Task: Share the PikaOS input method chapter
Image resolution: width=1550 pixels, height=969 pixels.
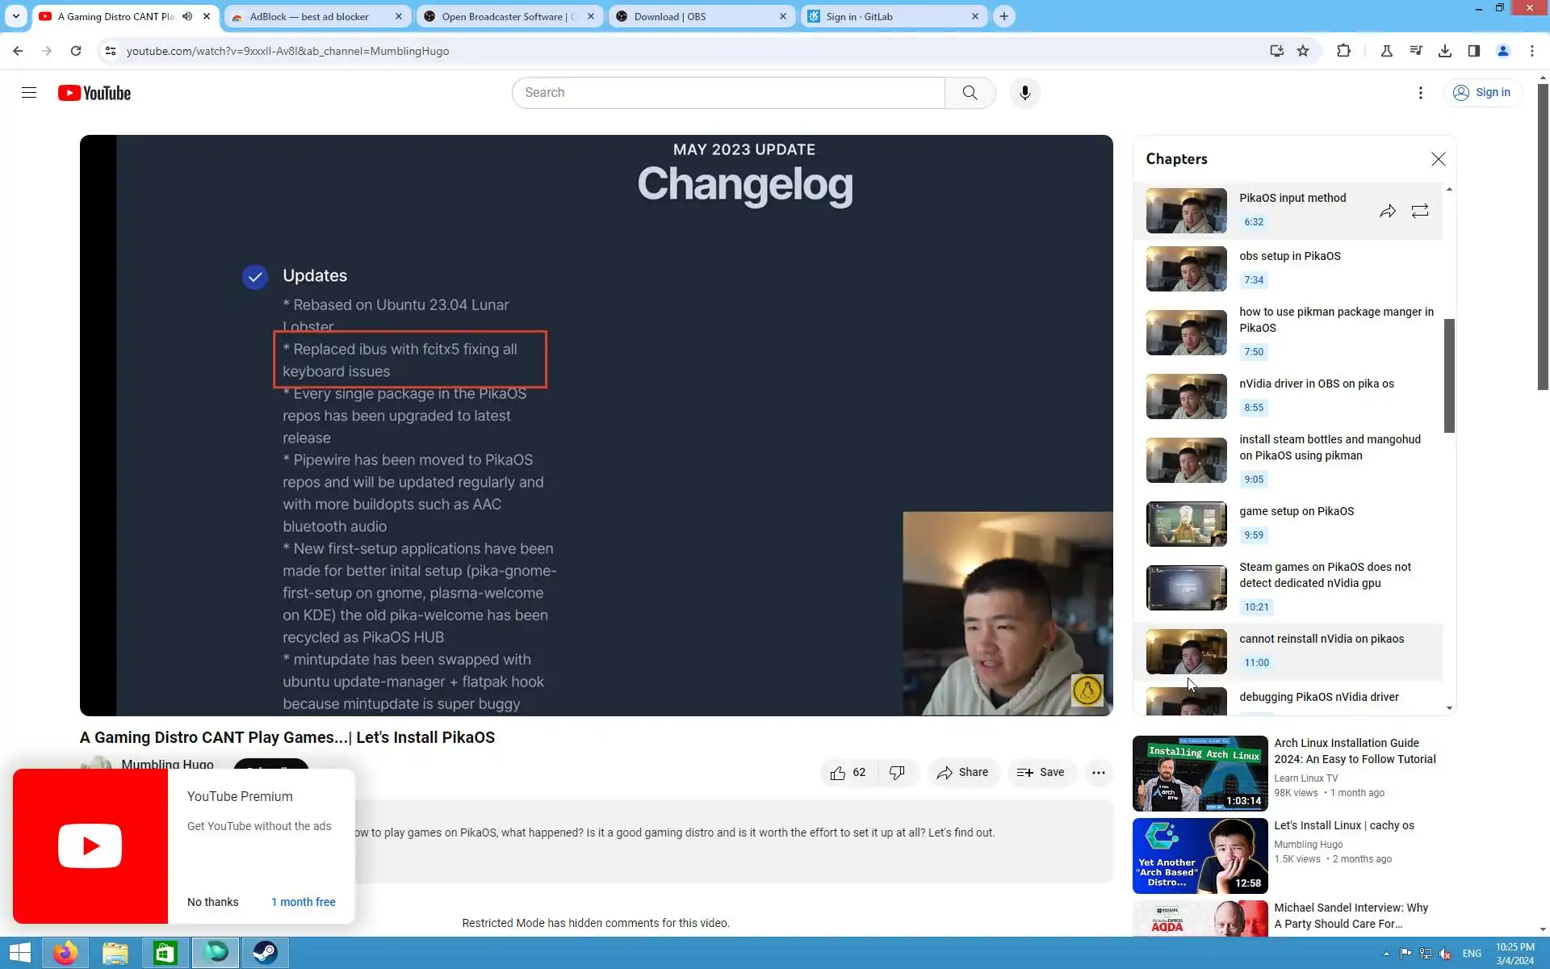Action: [1387, 212]
